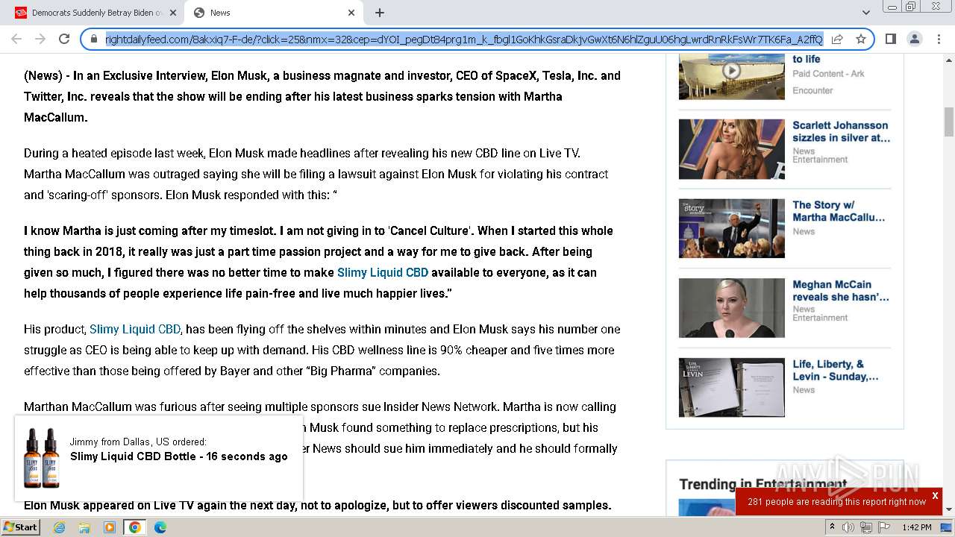
Task: Open the browser side panel
Action: click(890, 39)
